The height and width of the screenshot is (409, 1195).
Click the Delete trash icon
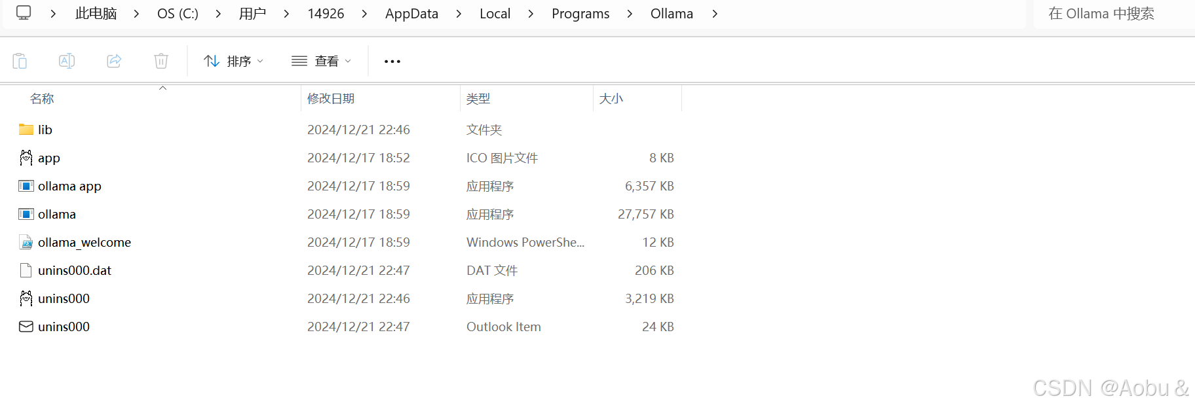click(x=161, y=61)
